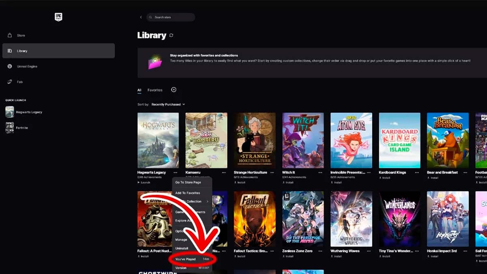Expand the Collection submenu in context menu
Screen dimensions: 487x274
(193, 201)
